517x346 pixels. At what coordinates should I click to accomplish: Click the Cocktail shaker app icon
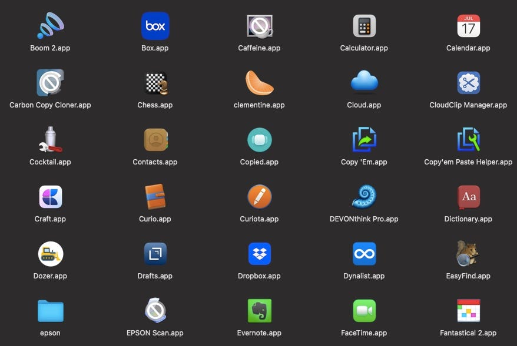pos(50,139)
